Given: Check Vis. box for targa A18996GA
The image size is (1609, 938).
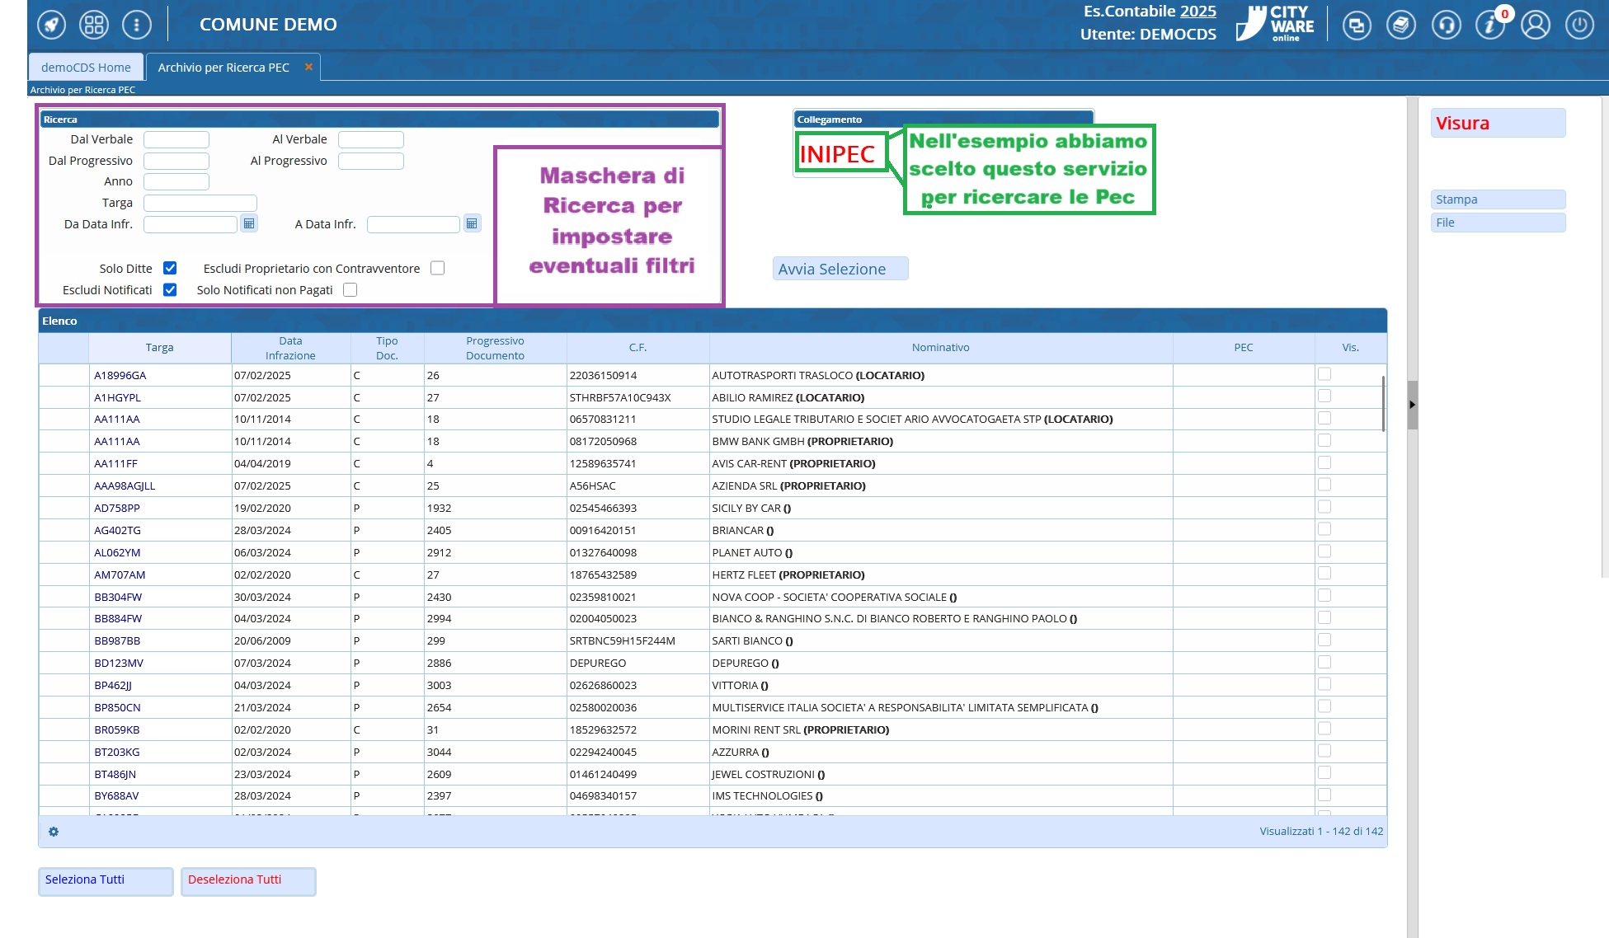Looking at the screenshot, I should pyautogui.click(x=1324, y=374).
